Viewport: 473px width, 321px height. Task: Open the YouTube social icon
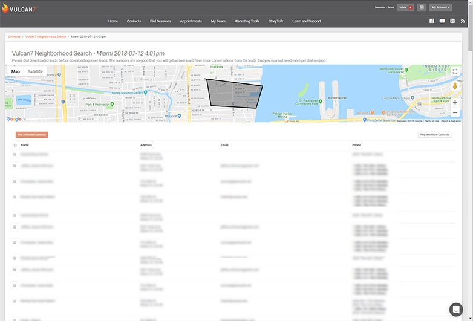point(442,21)
